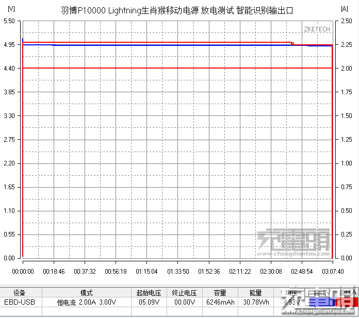
Task: Click the 起始电压 column header
Action: [x=149, y=293]
